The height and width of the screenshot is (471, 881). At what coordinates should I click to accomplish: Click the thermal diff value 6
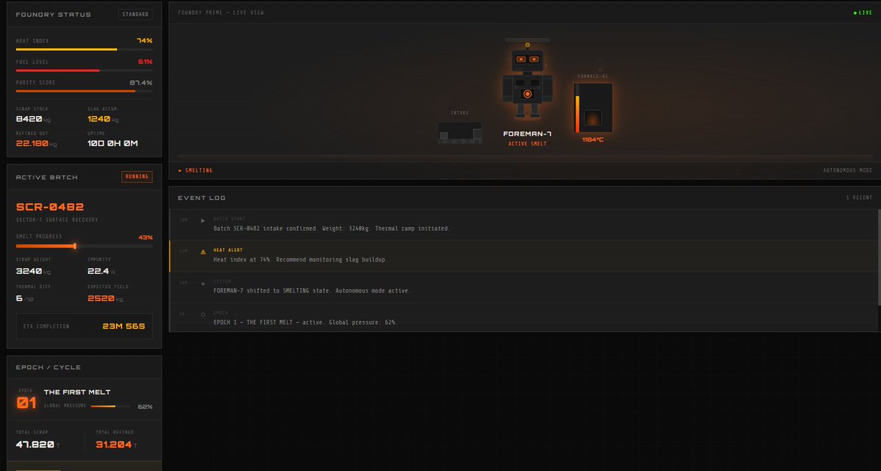point(19,298)
